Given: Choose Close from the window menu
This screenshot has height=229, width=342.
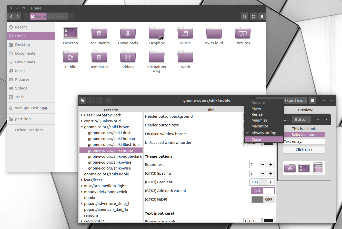Looking at the screenshot, I should 256,139.
